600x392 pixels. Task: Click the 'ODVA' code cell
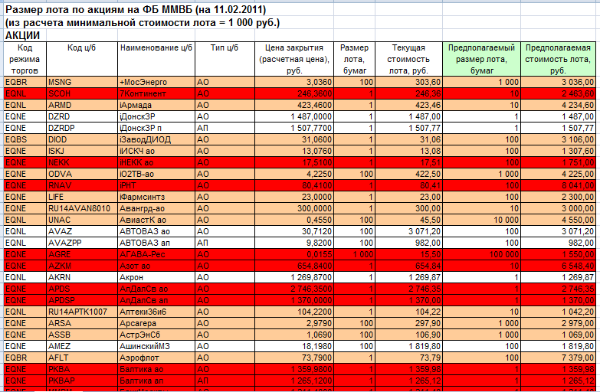82,174
